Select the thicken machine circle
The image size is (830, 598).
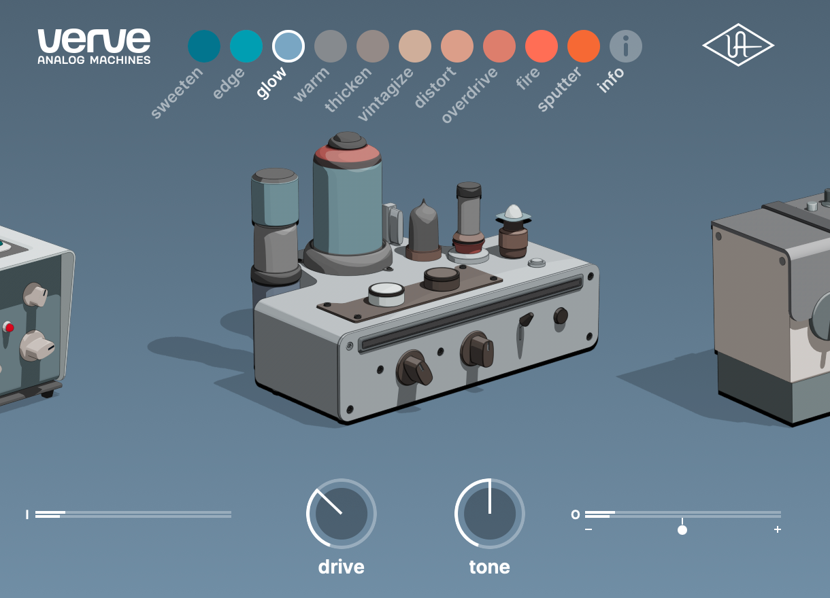373,46
